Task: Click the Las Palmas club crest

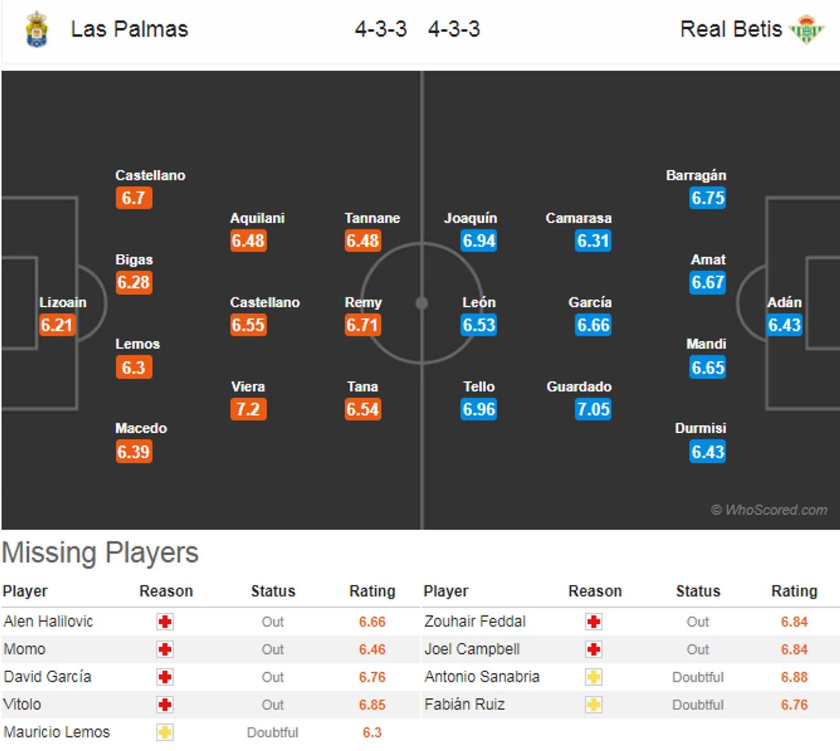Action: tap(36, 29)
